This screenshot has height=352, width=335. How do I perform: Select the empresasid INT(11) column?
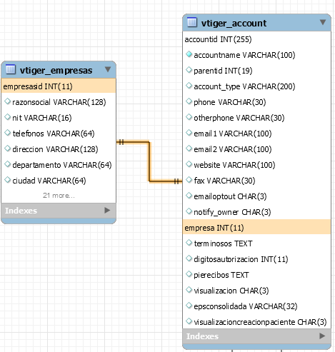[x=59, y=86]
